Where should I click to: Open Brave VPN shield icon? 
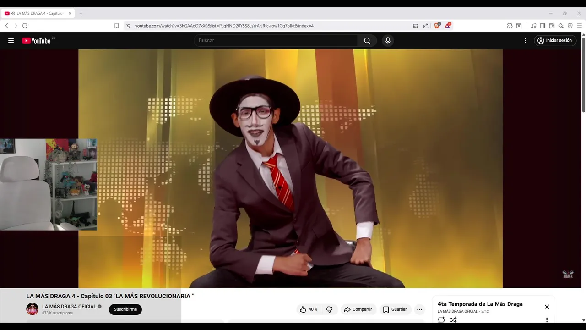(x=570, y=26)
